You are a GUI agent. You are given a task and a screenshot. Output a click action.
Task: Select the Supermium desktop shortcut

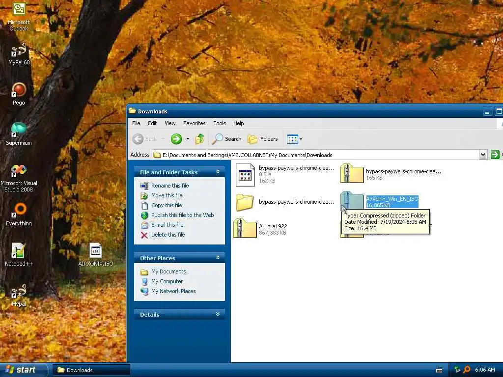[x=19, y=134]
